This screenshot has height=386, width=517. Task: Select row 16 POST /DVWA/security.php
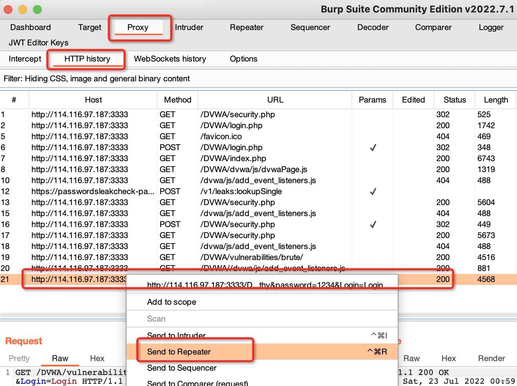(258, 224)
